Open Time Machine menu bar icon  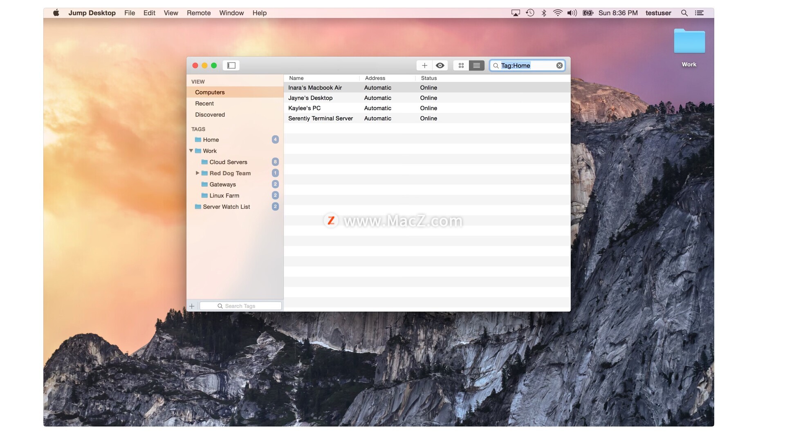point(530,13)
